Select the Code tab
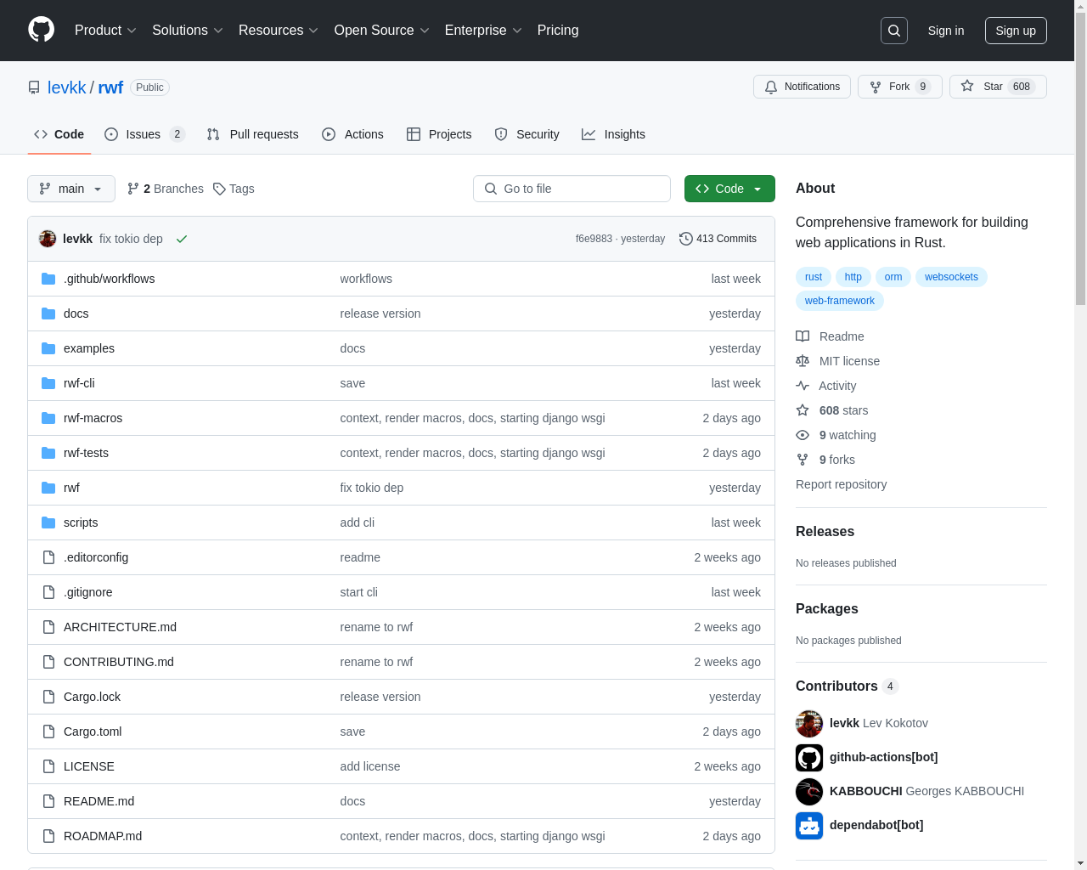 coord(59,134)
